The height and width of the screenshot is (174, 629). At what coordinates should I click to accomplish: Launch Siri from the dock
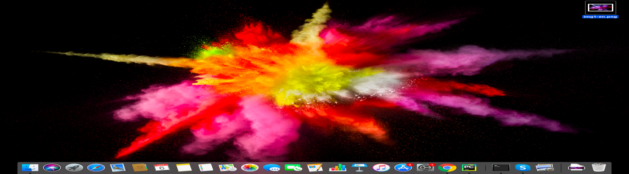point(52,167)
